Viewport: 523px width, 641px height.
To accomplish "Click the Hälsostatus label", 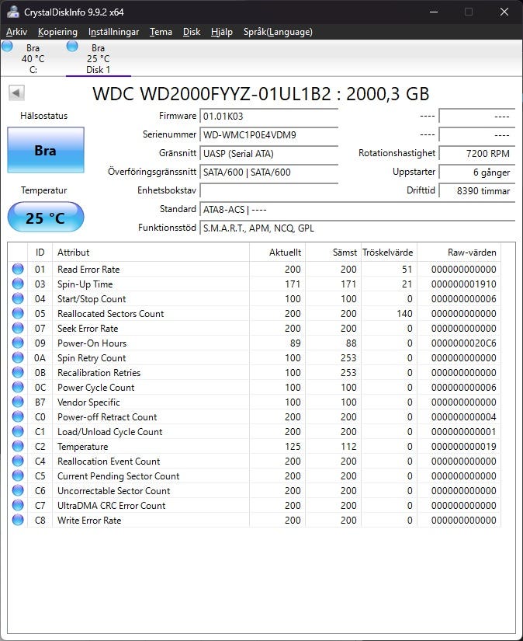I will 44,116.
